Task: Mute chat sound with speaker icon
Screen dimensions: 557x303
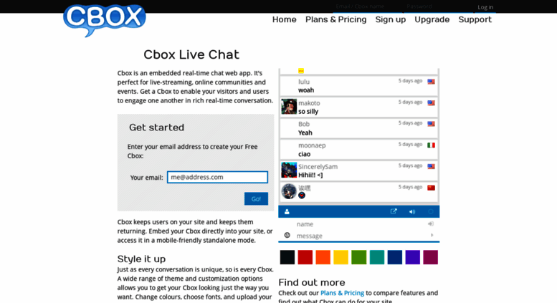Action: (412, 212)
